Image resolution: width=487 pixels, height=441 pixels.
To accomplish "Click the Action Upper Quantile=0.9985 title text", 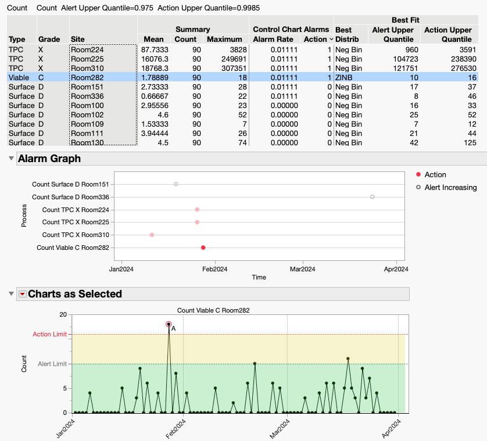I will 209,8.
